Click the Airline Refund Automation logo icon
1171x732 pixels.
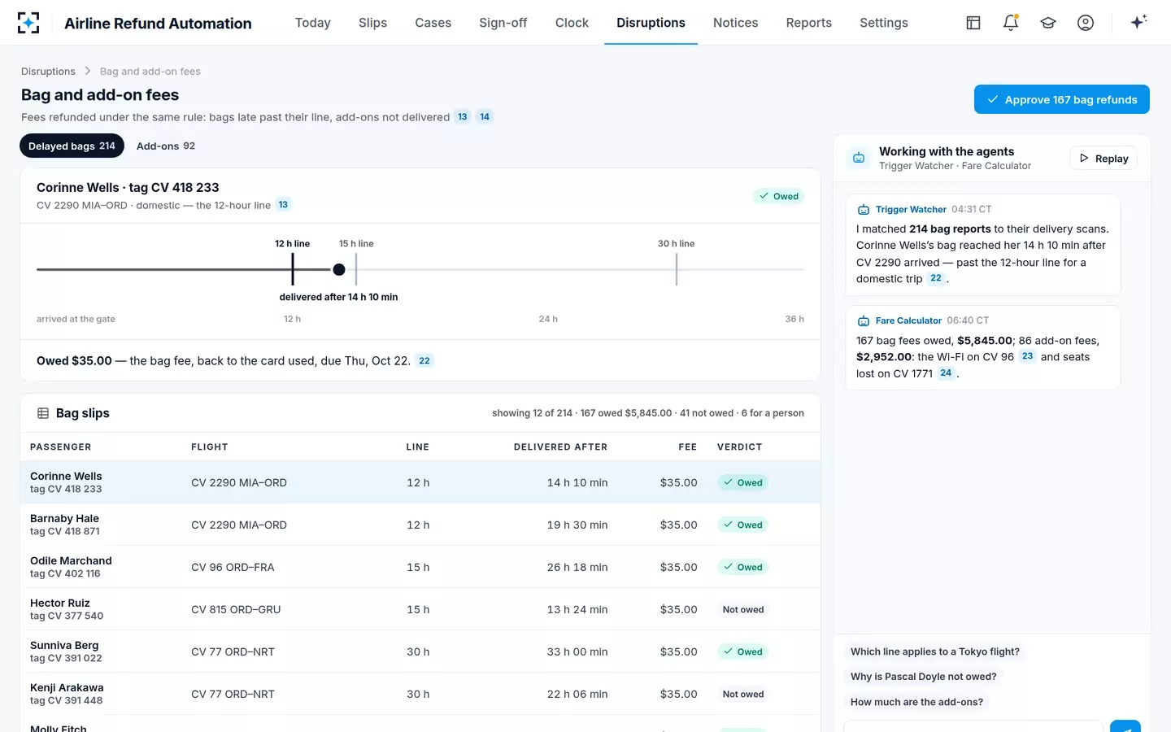(x=28, y=23)
